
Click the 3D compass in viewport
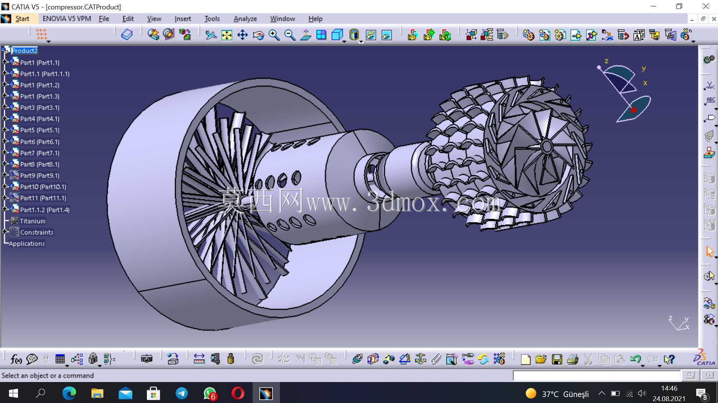click(x=625, y=92)
